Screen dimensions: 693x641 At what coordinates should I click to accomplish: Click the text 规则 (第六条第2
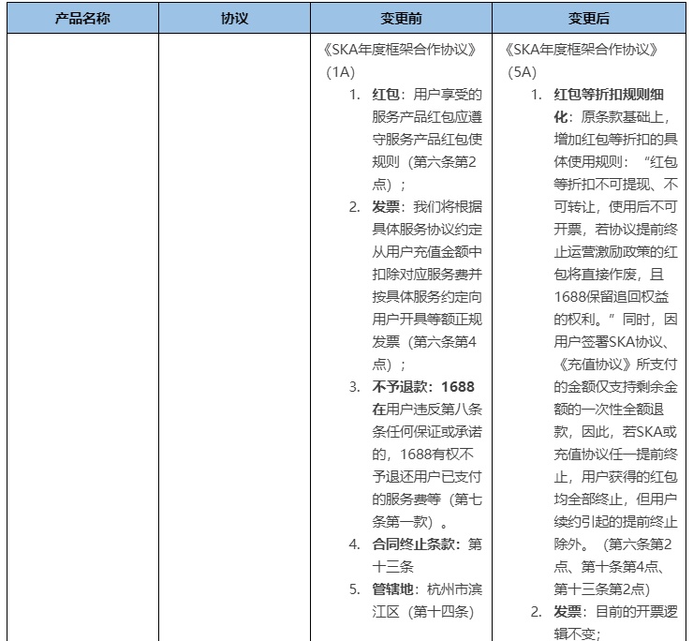tap(424, 162)
